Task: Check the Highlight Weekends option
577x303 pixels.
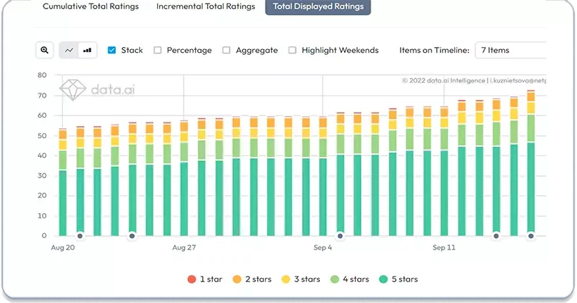Action: [292, 50]
